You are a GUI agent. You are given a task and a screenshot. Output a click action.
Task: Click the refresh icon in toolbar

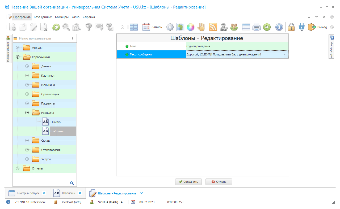[56, 27]
